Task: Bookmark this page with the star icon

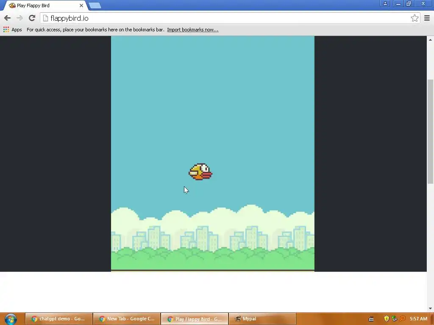Action: pos(415,18)
